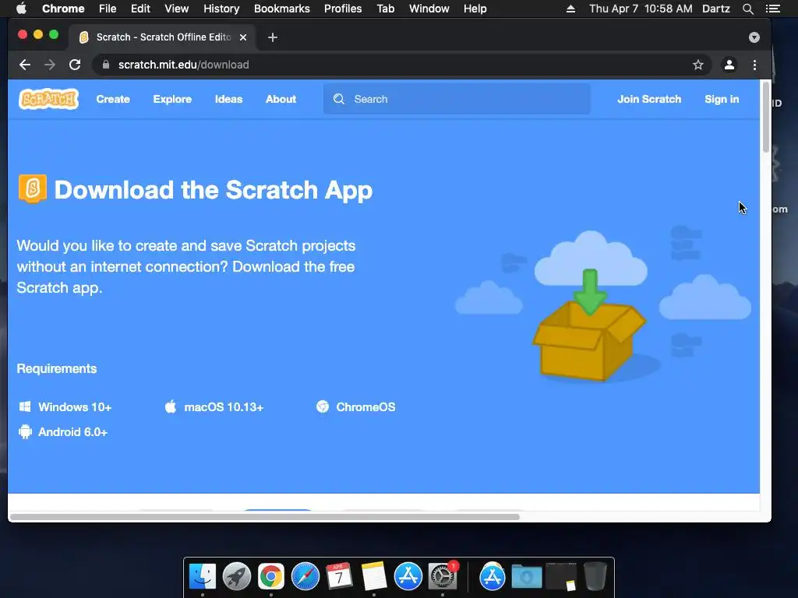The height and width of the screenshot is (598, 798).
Task: Open About in Scratch navigation
Action: pos(281,99)
